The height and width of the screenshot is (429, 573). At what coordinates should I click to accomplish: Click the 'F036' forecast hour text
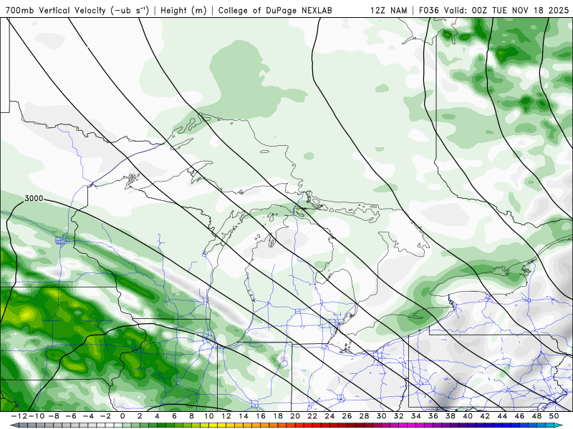429,11
